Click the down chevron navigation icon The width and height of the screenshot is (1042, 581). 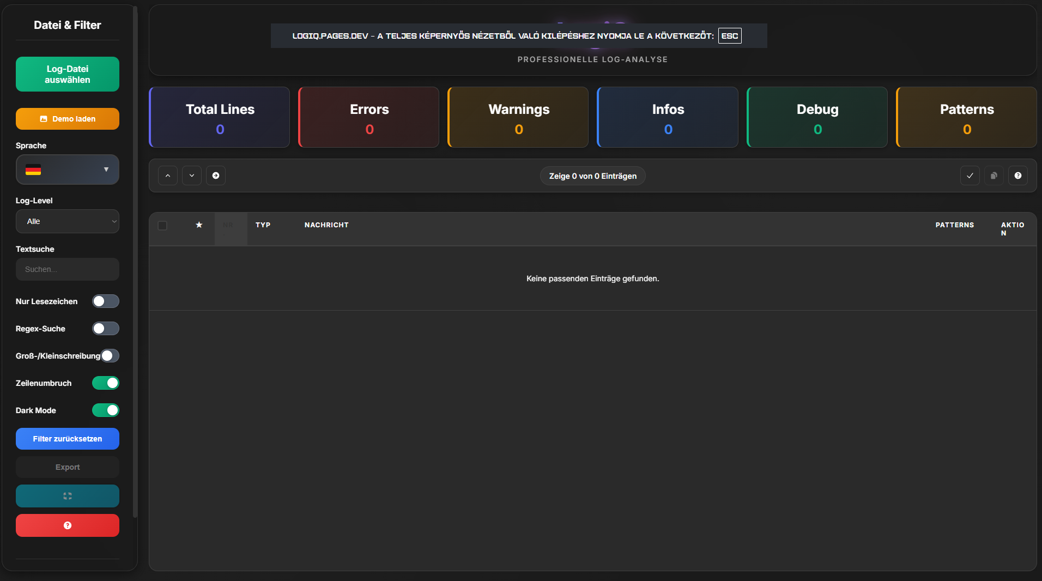pos(192,175)
